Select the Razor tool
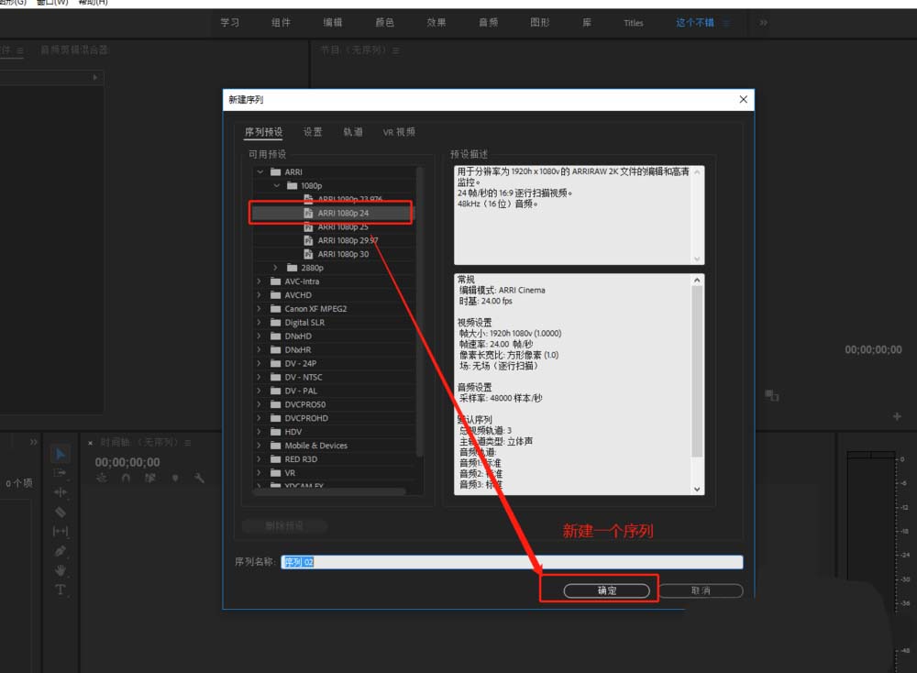This screenshot has width=917, height=673. click(x=60, y=512)
